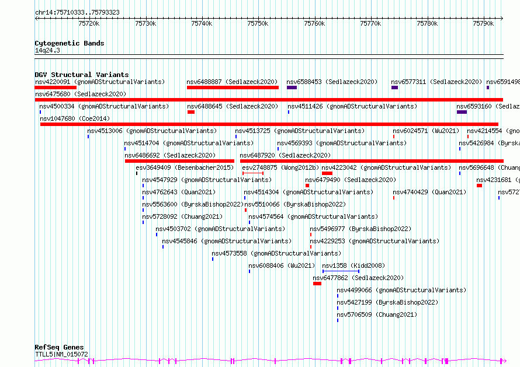Click the nsv4214554 variant label
This screenshot has width=520, height=367.
tap(494, 131)
